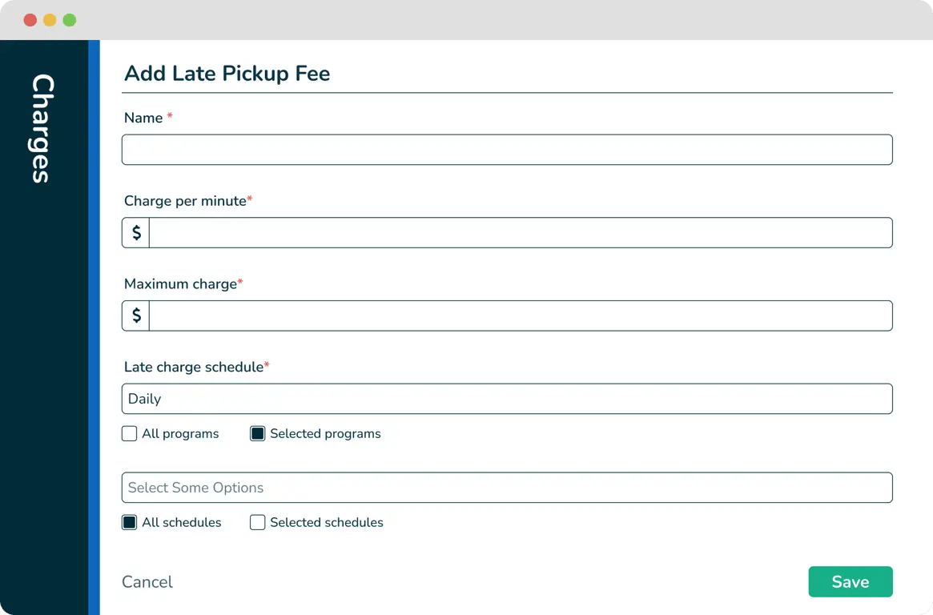Click the Late charge schedule label
Image resolution: width=933 pixels, height=615 pixels.
click(x=194, y=367)
